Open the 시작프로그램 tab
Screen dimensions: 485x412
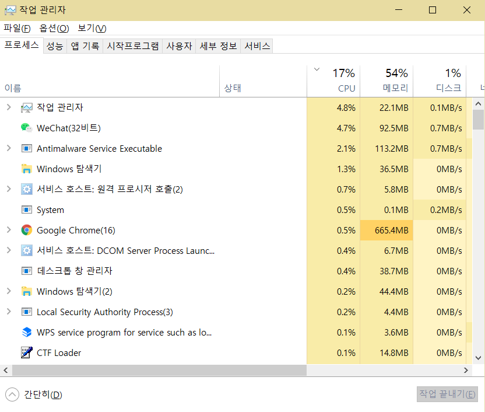133,46
